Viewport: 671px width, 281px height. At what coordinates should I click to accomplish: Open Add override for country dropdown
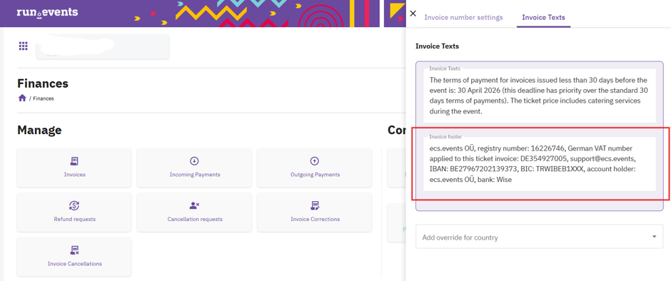[540, 237]
